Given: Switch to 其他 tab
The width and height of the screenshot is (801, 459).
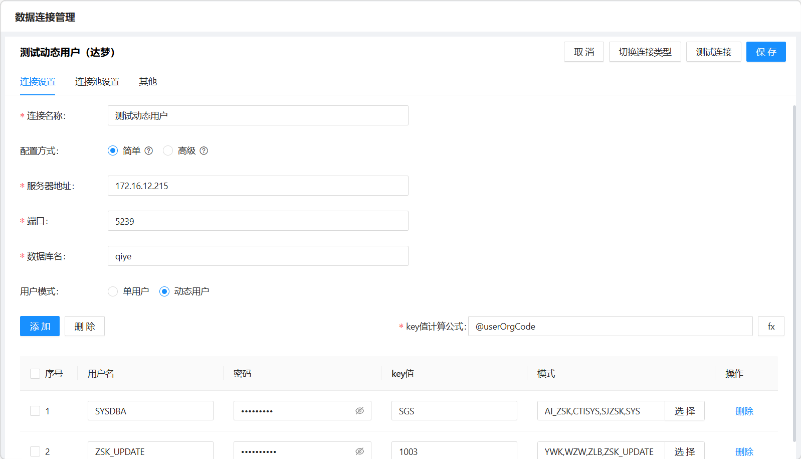Looking at the screenshot, I should pyautogui.click(x=148, y=82).
